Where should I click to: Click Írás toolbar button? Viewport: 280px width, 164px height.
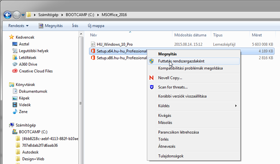point(75,26)
